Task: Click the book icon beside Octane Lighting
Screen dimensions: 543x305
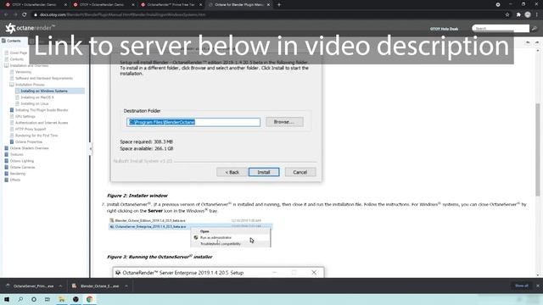Action: tap(6, 161)
